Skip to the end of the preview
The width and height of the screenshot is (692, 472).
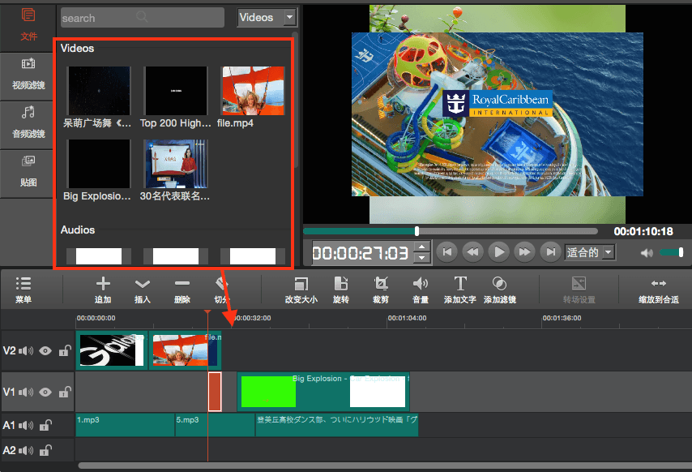pyautogui.click(x=550, y=252)
